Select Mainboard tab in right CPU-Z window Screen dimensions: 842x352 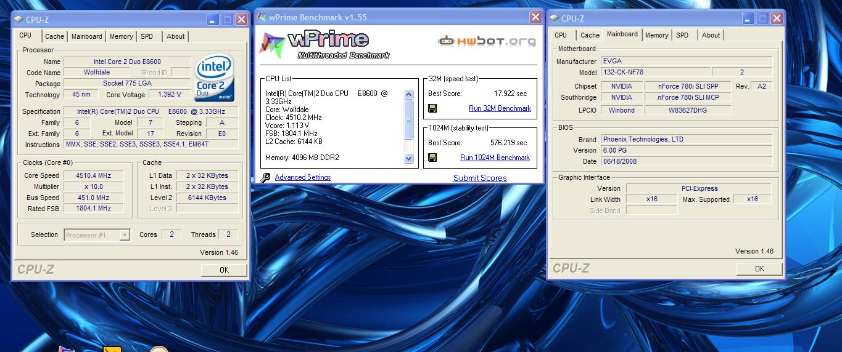[x=622, y=34]
